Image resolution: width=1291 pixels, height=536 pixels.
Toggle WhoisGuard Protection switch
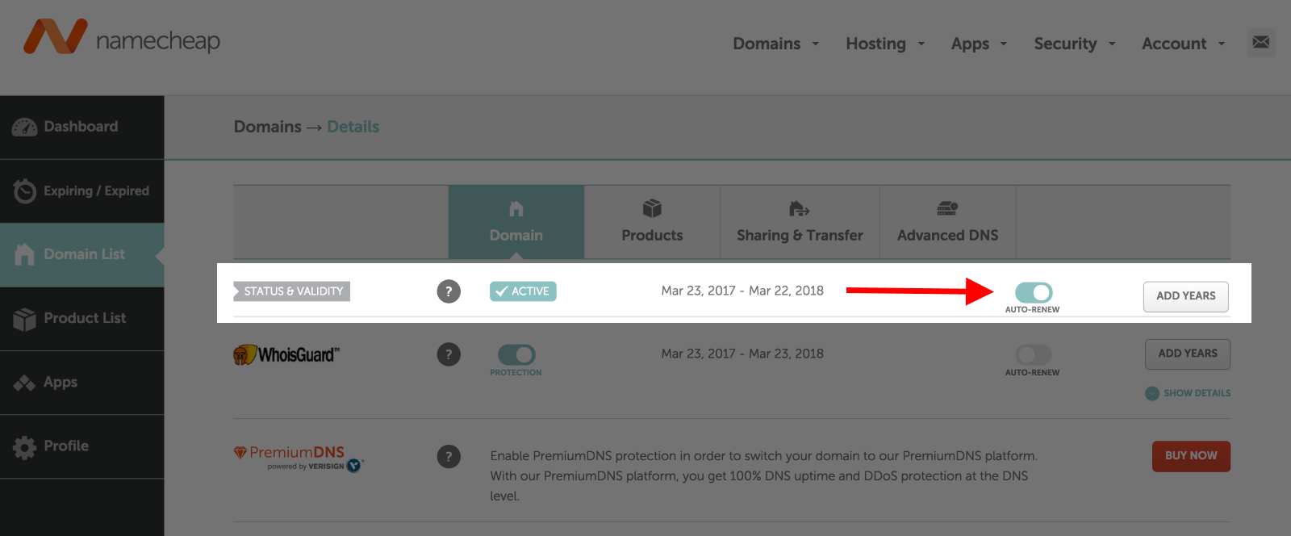tap(516, 354)
